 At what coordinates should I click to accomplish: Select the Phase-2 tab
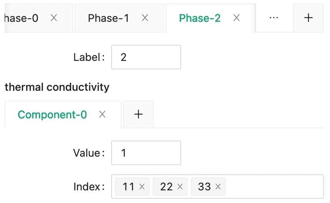(x=200, y=18)
